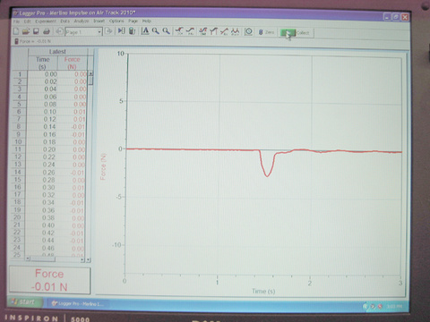
Task: Click the Time (s) x-axis label
Action: point(263,291)
